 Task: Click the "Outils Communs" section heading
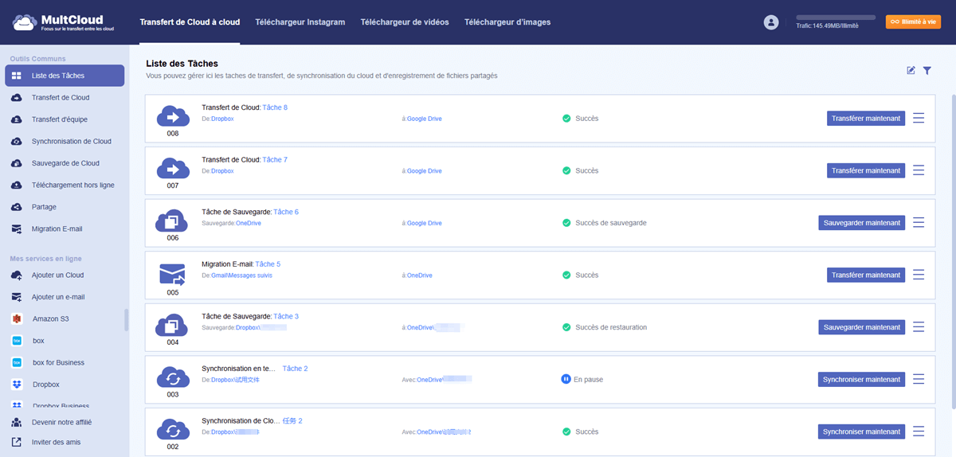37,59
